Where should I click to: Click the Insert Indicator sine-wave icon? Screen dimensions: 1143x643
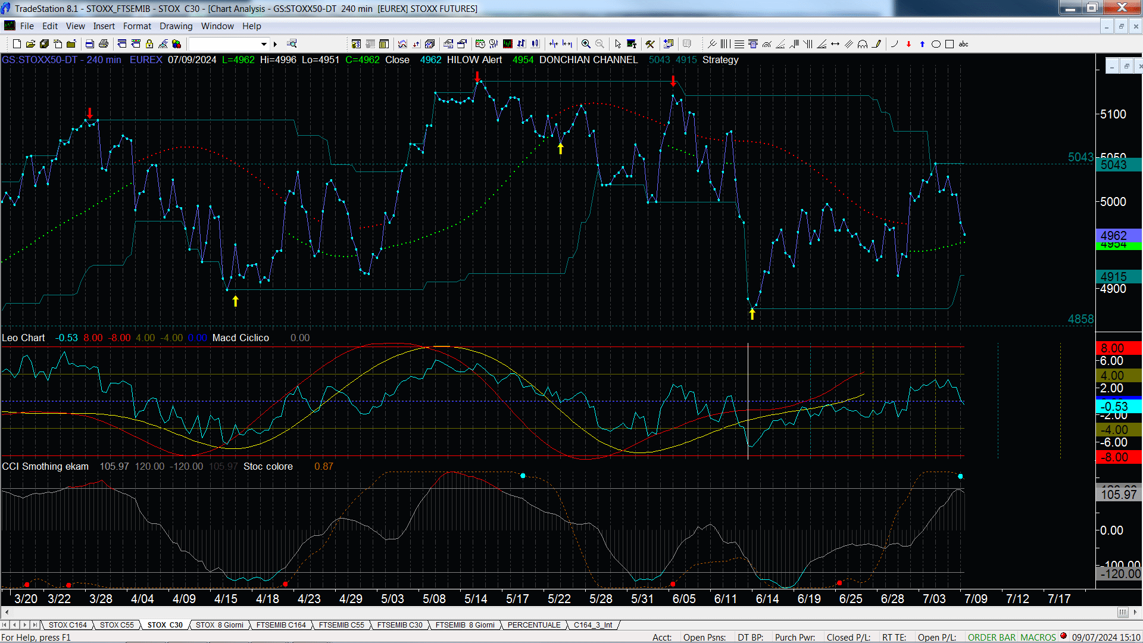402,43
